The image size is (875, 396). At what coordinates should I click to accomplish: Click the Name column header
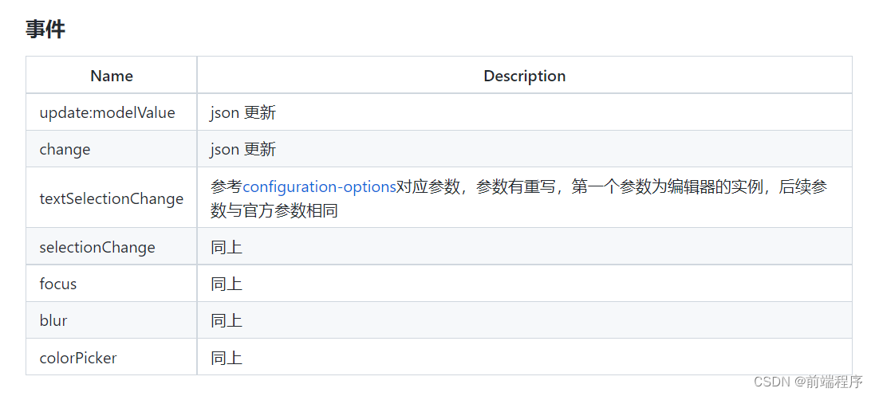112,76
